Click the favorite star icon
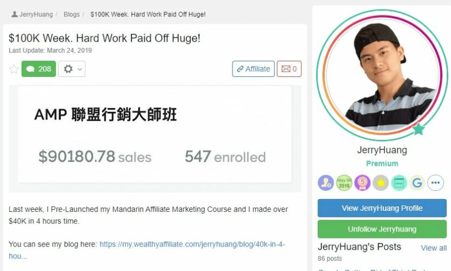Image resolution: width=451 pixels, height=271 pixels. tap(14, 69)
